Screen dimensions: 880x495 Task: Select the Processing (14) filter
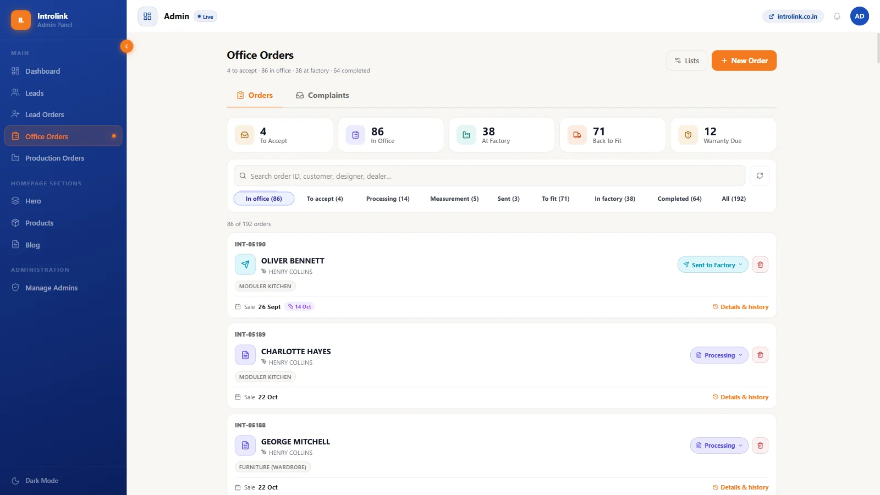point(388,199)
